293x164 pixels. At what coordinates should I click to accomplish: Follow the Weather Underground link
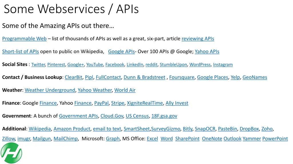(50, 90)
